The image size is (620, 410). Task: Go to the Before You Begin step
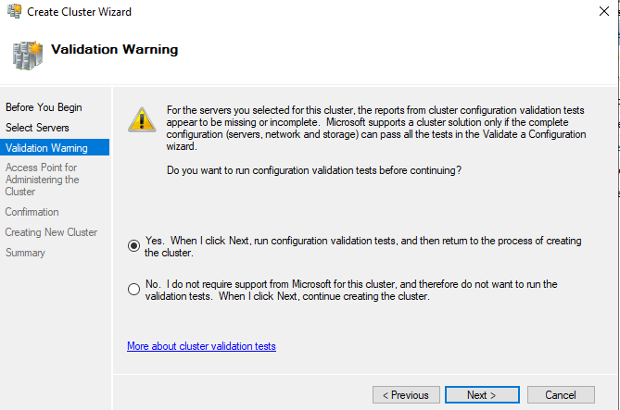pyautogui.click(x=44, y=107)
